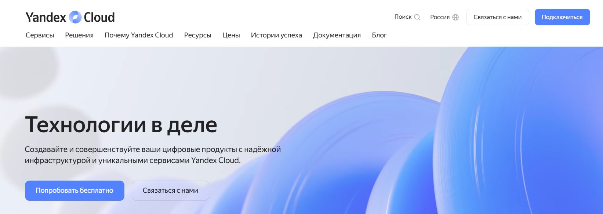Expand the "Решения" navigation menu
Screen dimensions: 603x214
click(x=79, y=35)
